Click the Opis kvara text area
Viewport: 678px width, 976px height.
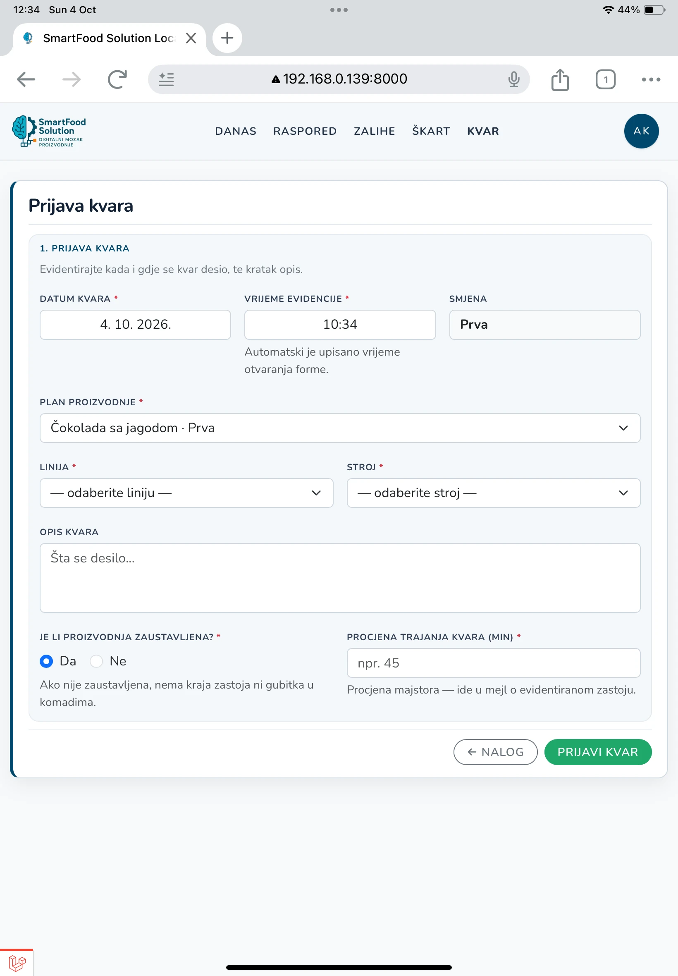click(x=340, y=578)
